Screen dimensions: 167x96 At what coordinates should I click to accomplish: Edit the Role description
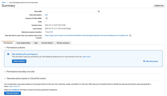(46, 15)
